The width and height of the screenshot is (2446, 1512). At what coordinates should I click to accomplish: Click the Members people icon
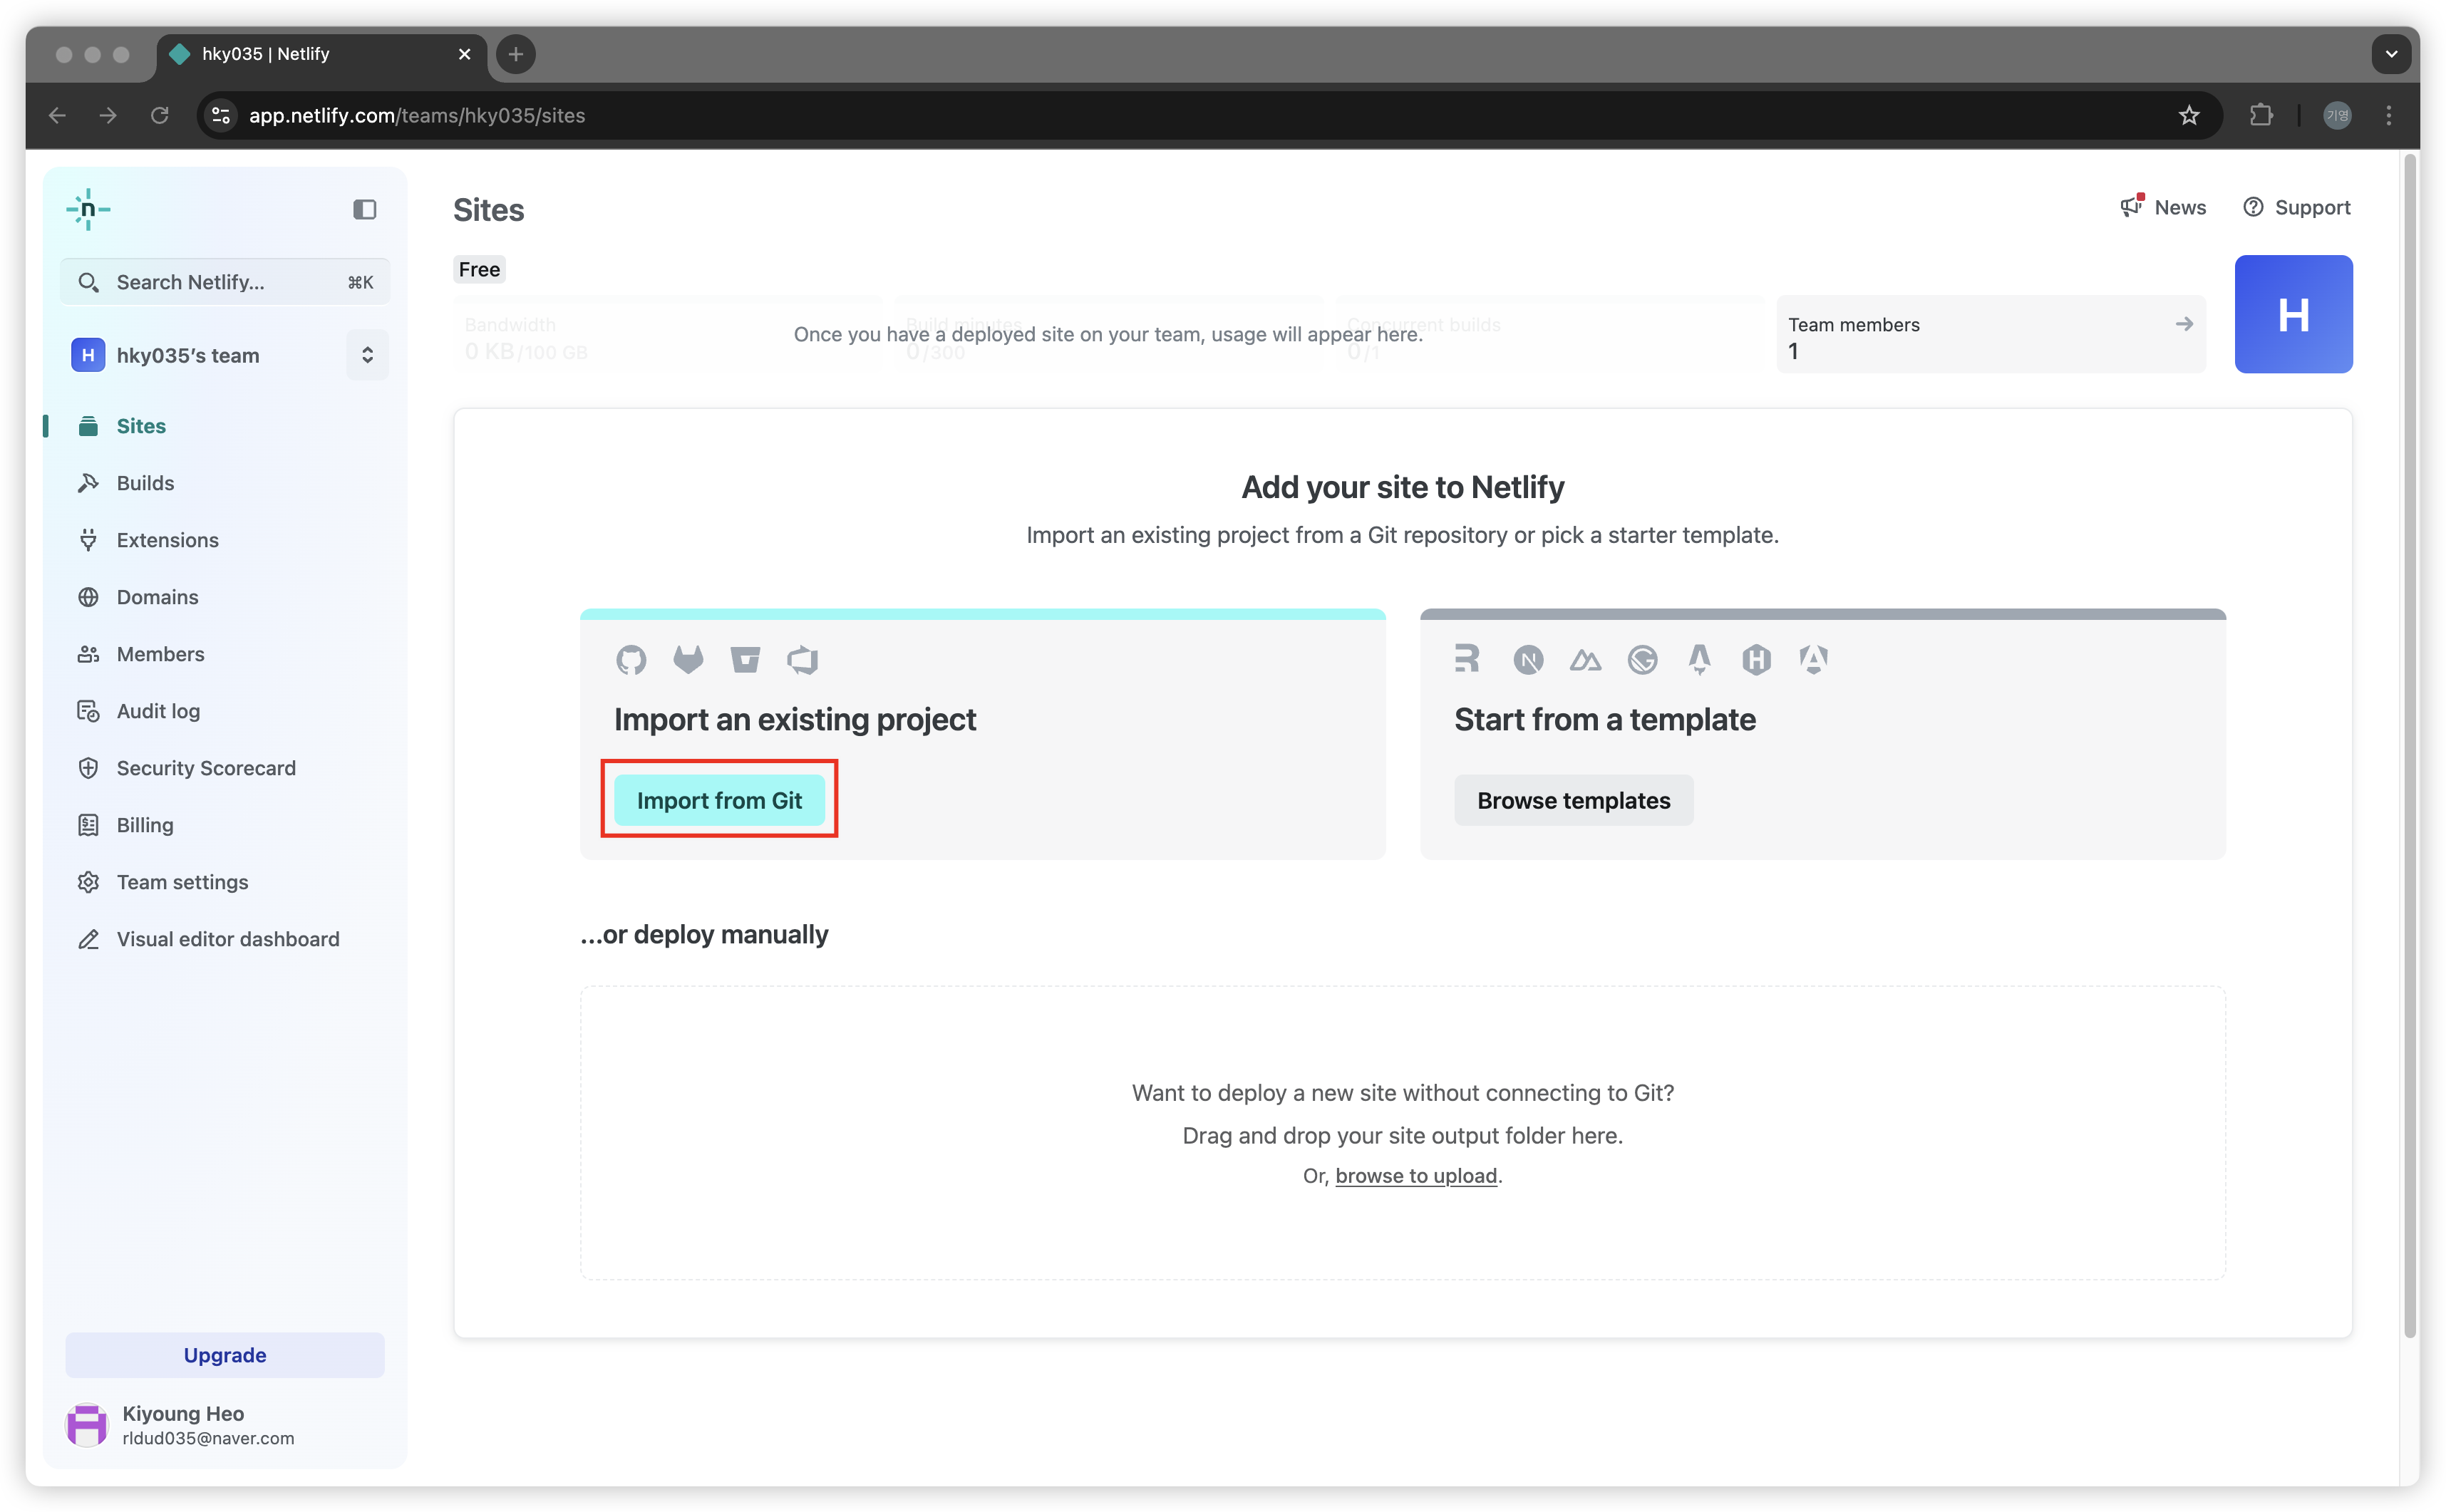[x=88, y=654]
